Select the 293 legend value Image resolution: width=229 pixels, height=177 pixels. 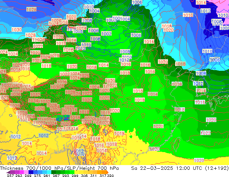tap(66, 176)
